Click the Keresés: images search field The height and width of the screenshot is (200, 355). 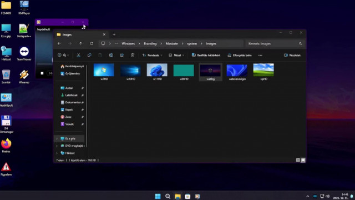click(x=275, y=43)
